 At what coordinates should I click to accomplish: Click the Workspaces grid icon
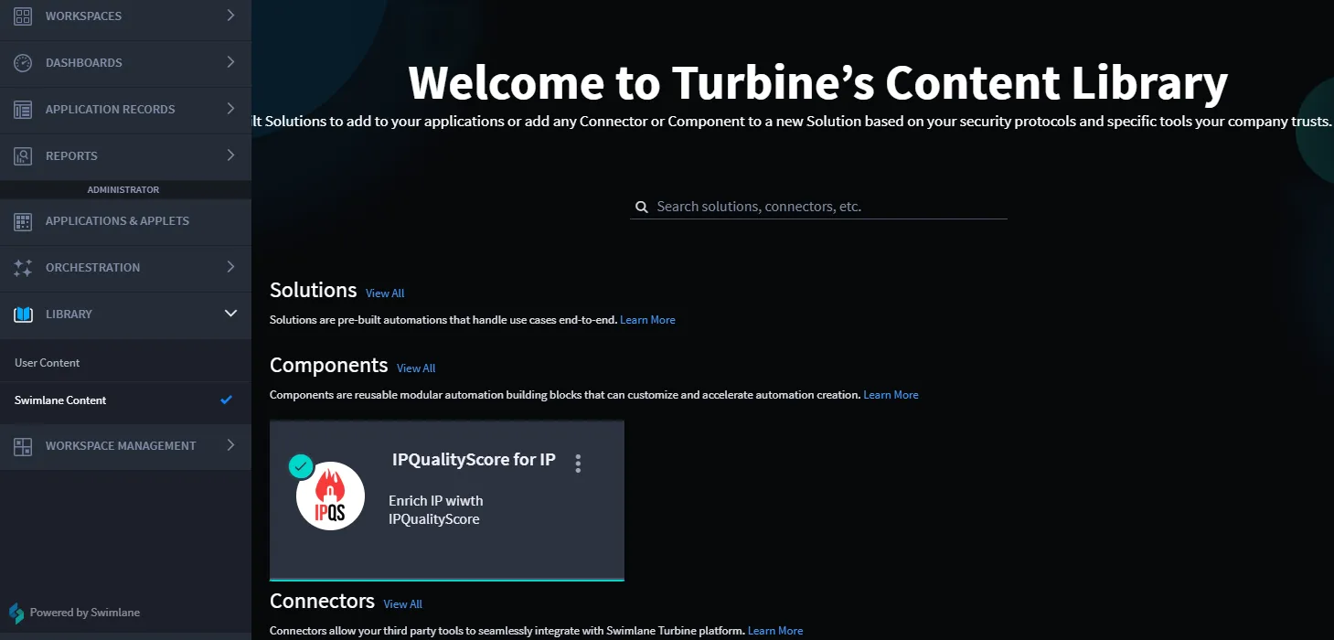coord(23,16)
